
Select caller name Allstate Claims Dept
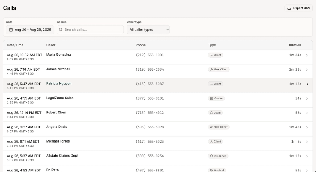62,156
